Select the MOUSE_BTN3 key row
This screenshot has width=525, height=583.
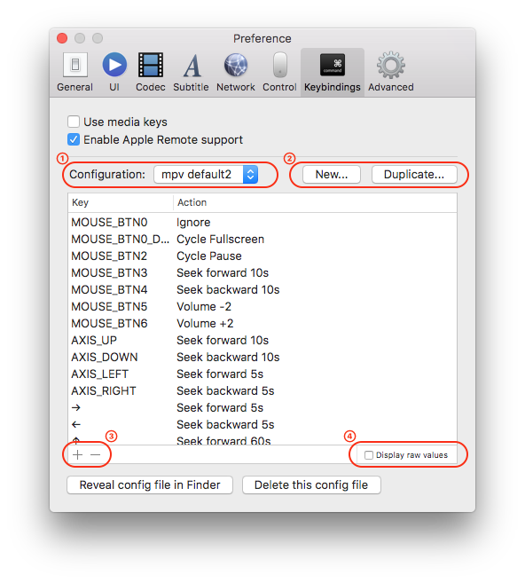(x=262, y=273)
